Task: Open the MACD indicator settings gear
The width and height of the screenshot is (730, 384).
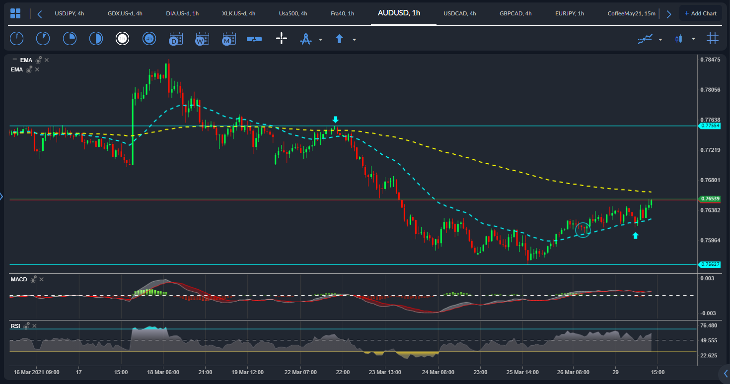Action: coord(33,279)
